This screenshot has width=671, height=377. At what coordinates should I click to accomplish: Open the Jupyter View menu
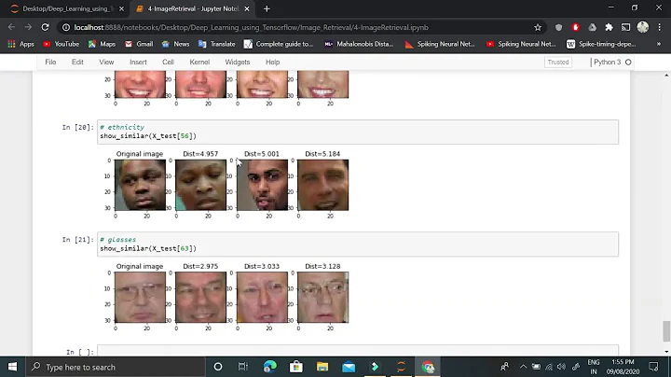[106, 63]
